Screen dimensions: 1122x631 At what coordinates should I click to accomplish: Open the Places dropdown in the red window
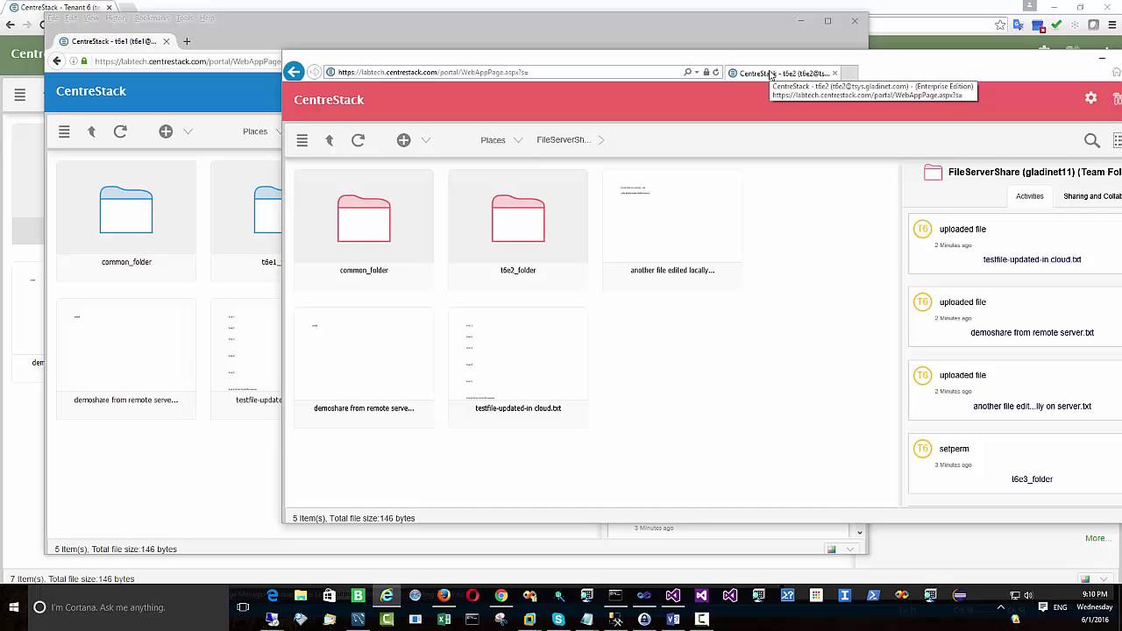501,140
